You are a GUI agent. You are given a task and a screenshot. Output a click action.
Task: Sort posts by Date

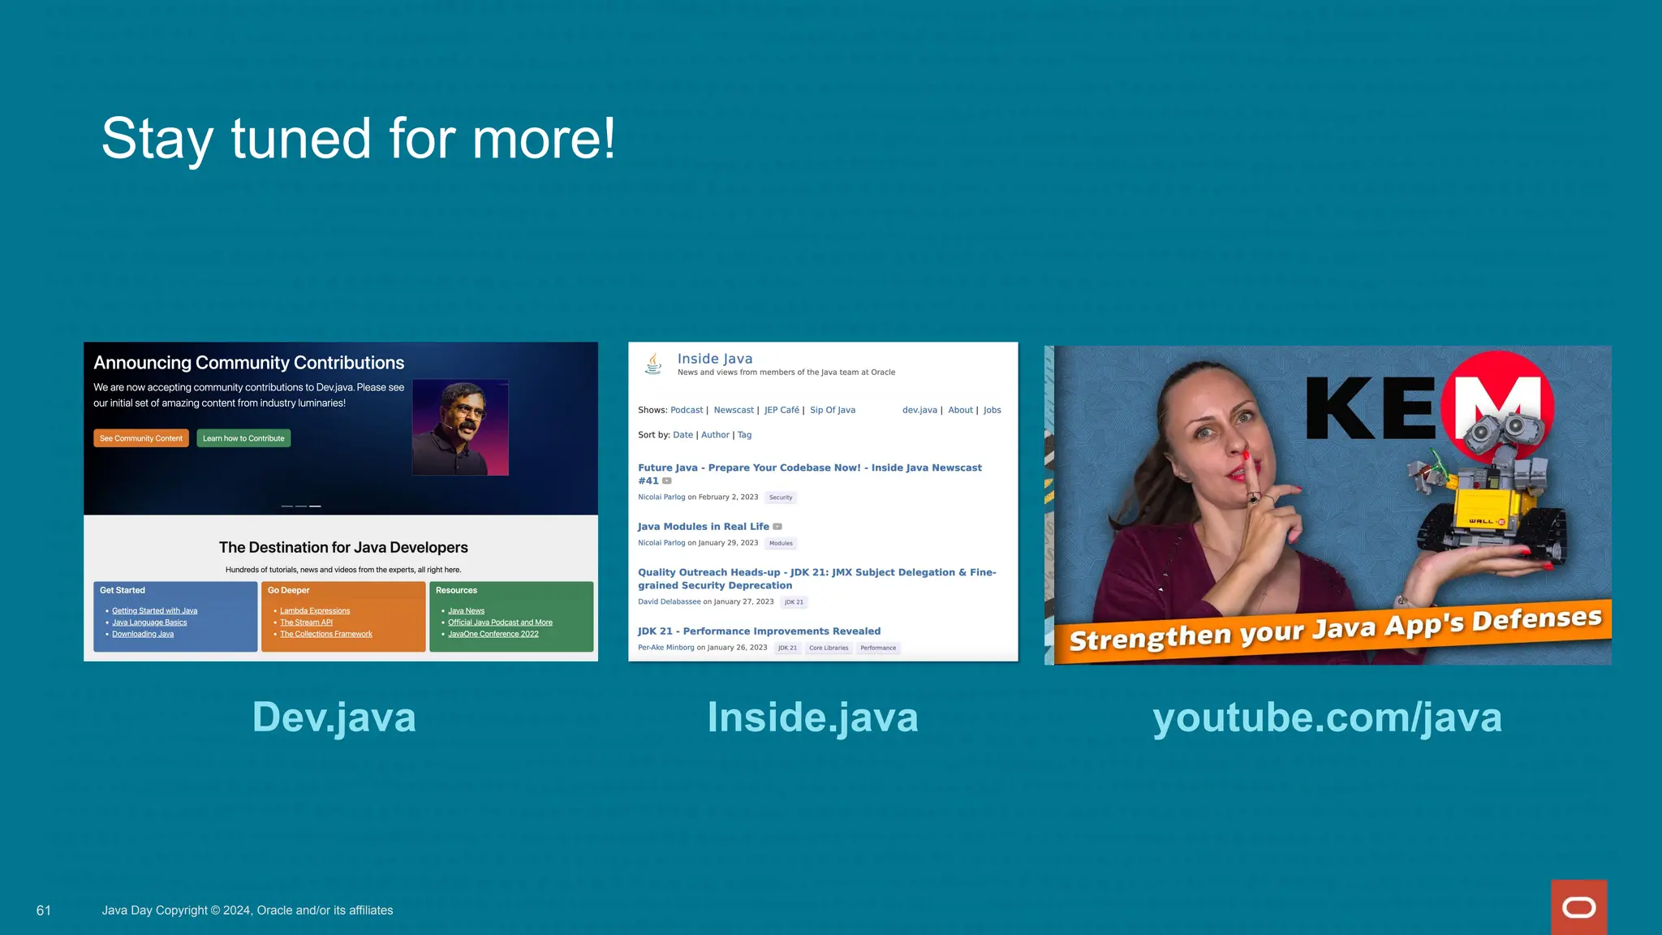pos(682,435)
